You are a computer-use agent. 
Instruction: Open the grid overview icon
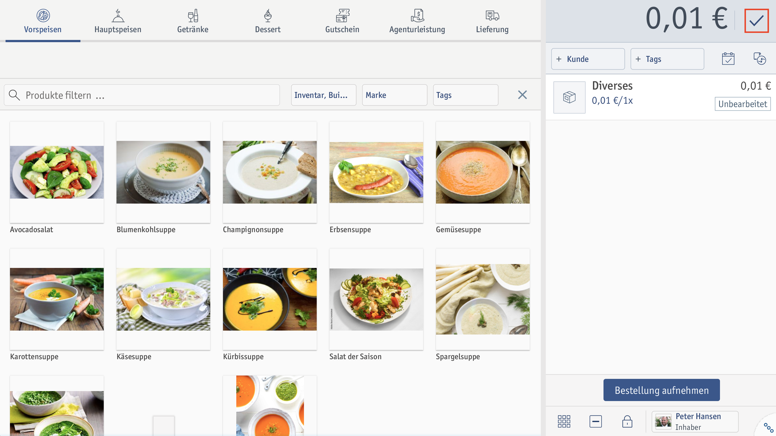coord(564,421)
